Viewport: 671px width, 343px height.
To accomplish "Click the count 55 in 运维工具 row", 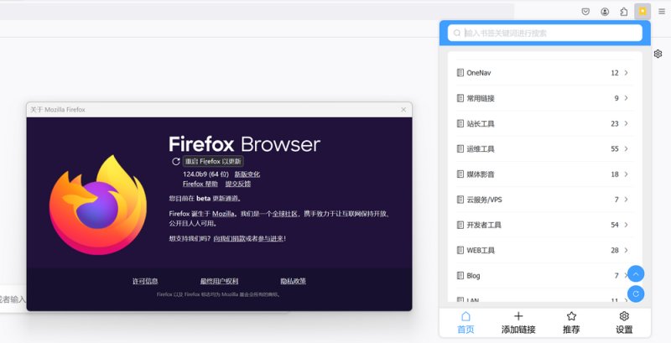I will coord(615,148).
